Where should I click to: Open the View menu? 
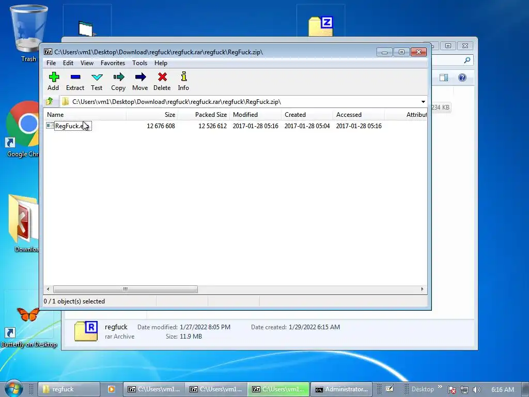[87, 63]
